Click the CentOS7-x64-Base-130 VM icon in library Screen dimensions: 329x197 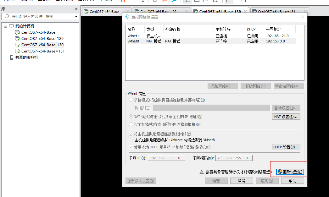[x=17, y=45]
